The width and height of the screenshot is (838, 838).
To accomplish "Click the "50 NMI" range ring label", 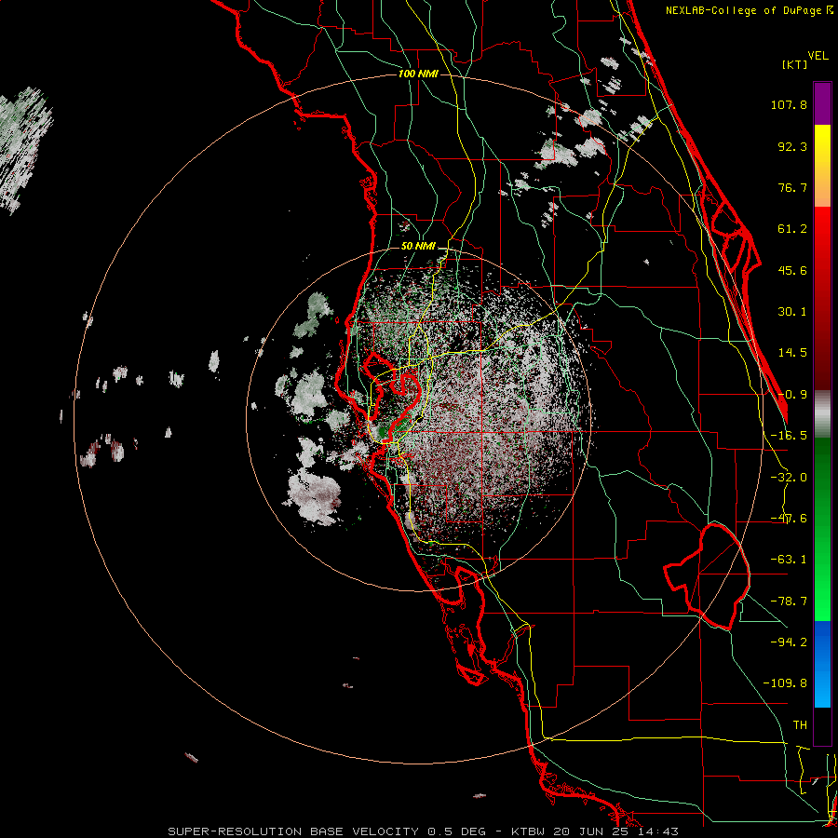I will tap(418, 247).
